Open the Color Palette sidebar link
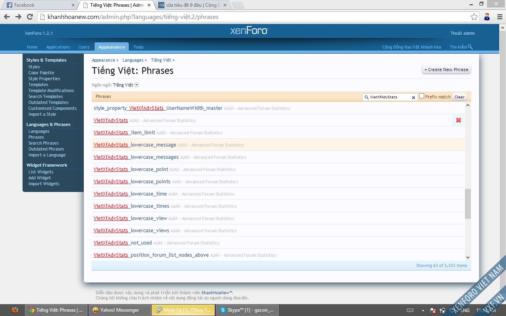 point(41,73)
